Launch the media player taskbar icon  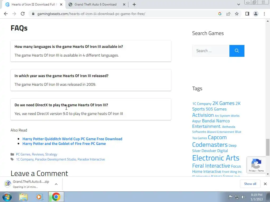click(x=39, y=197)
